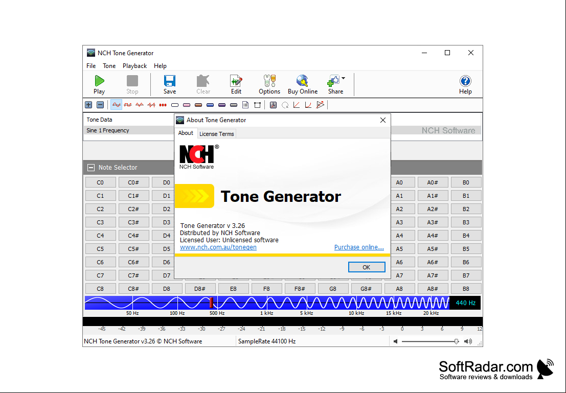
Task: Click the quiet speaker icon left of the volume slider
Action: pyautogui.click(x=396, y=341)
